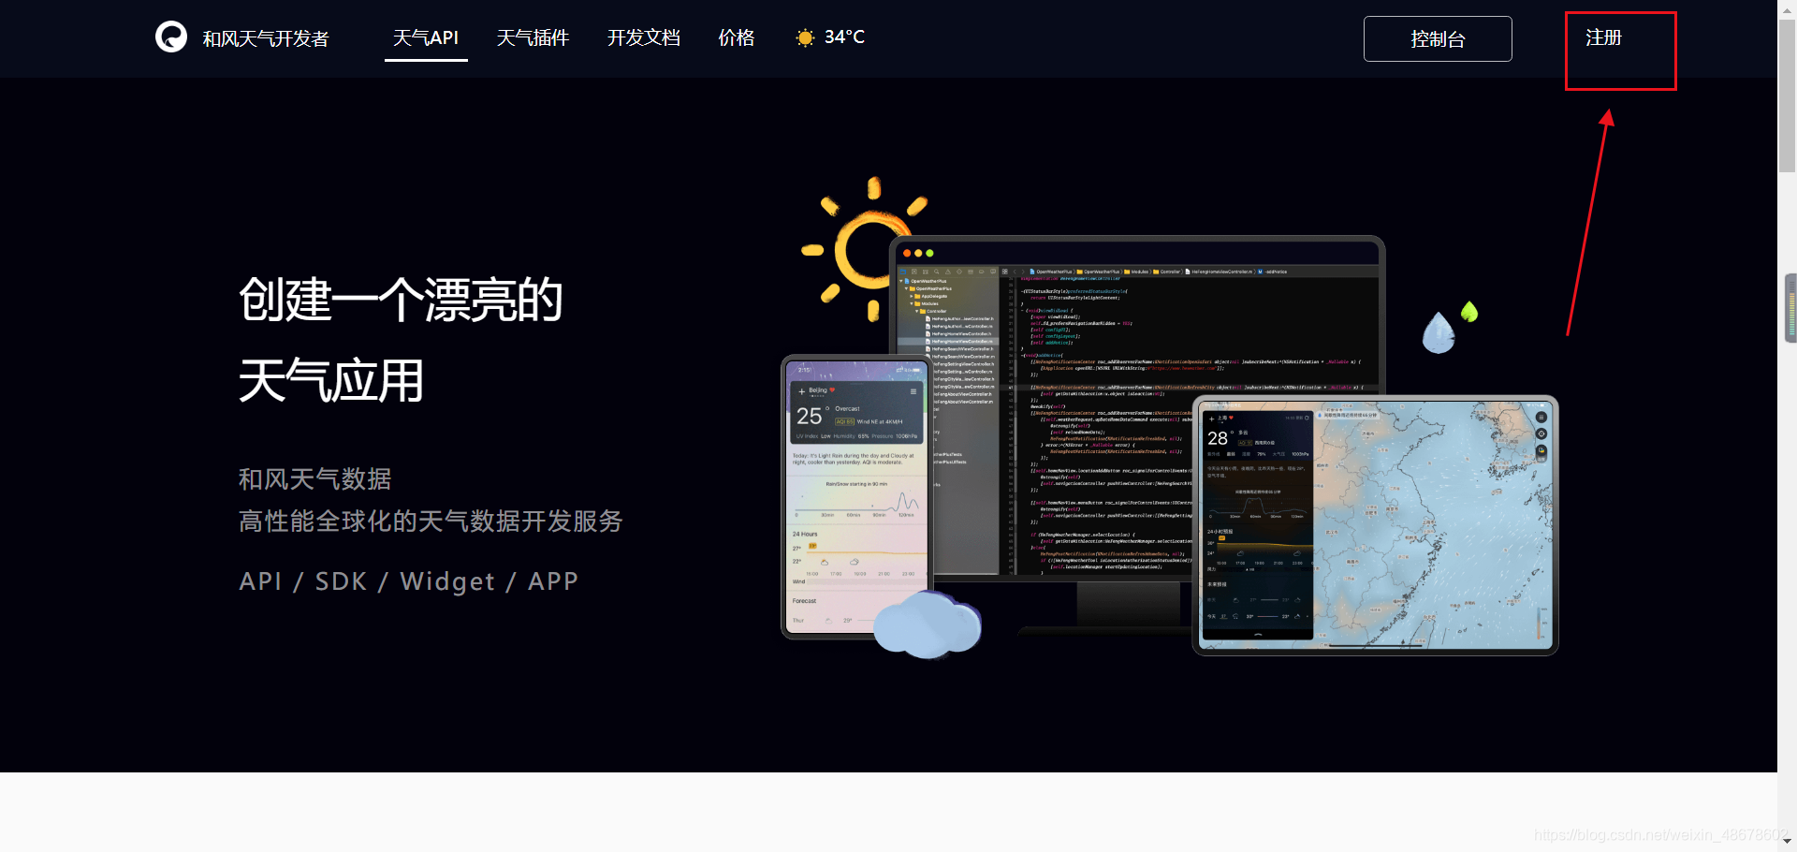Click the QWeather logo icon
1797x852 pixels.
click(x=171, y=37)
